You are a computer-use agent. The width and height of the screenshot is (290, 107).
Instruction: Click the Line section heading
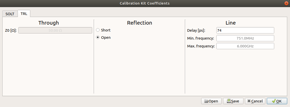click(x=230, y=23)
